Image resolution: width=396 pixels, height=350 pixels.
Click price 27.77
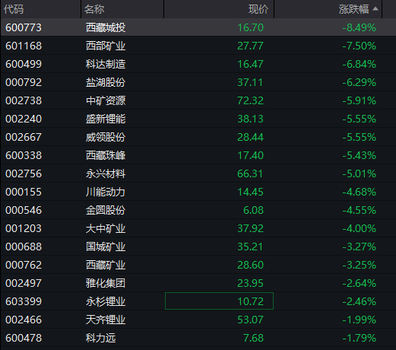tap(250, 46)
